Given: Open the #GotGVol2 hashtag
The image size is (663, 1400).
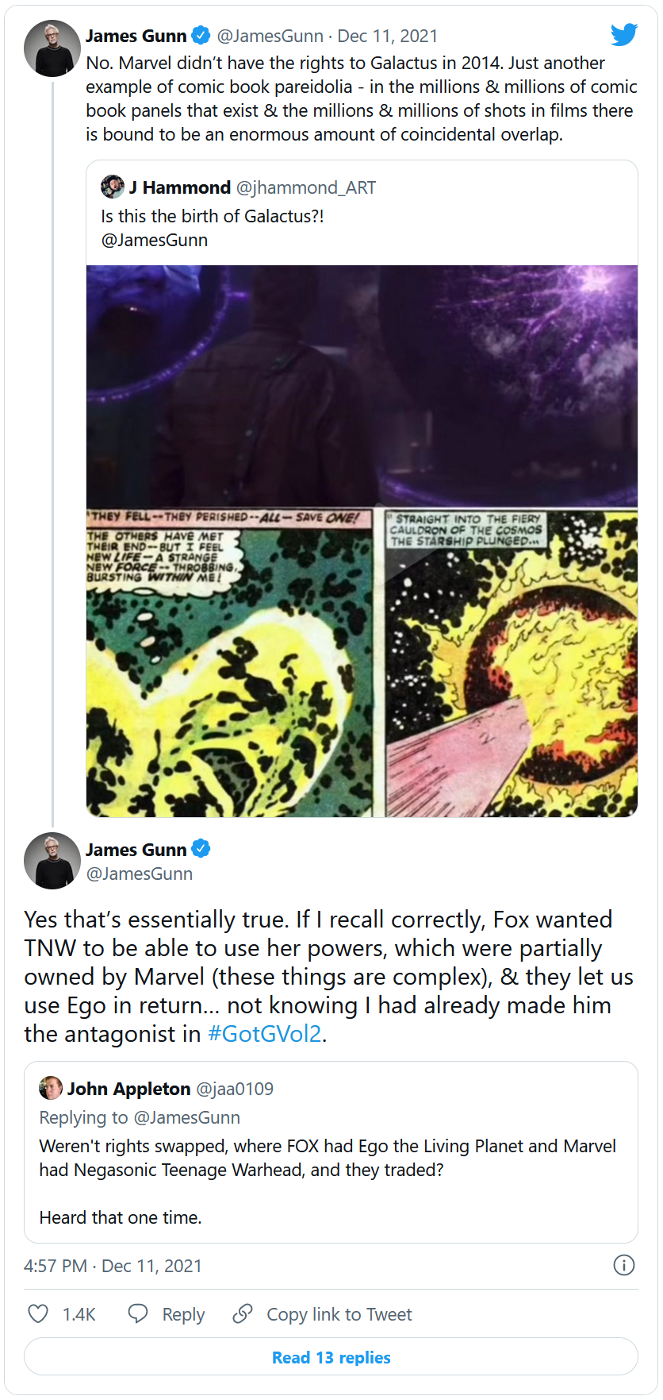Looking at the screenshot, I should click(264, 1033).
